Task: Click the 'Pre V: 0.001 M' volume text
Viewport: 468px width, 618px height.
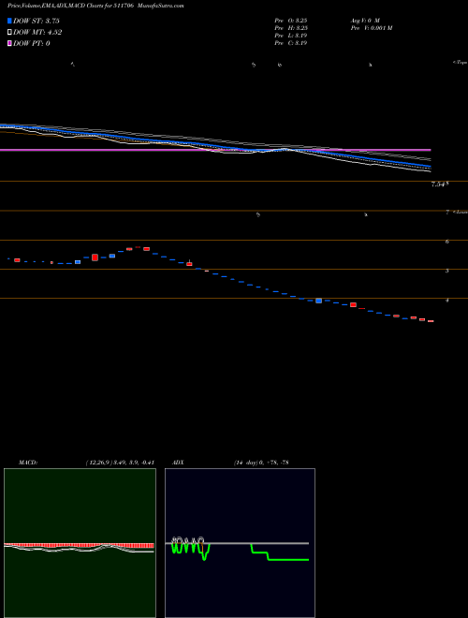Action: tap(371, 27)
